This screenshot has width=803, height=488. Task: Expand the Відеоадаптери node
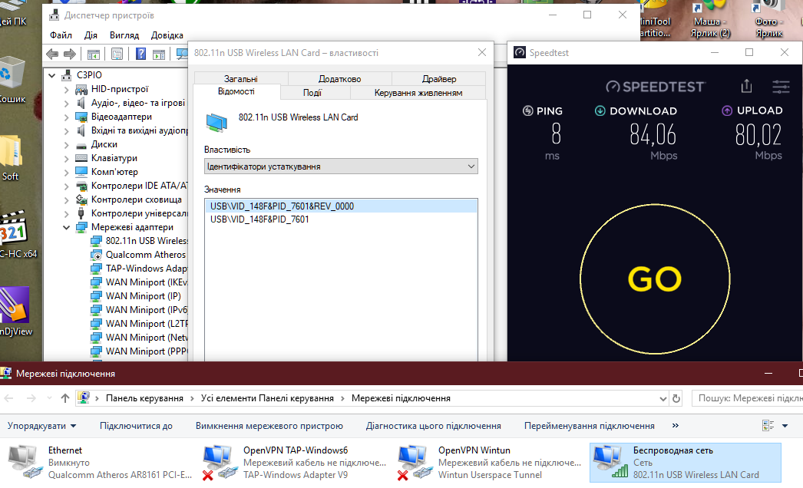67,117
